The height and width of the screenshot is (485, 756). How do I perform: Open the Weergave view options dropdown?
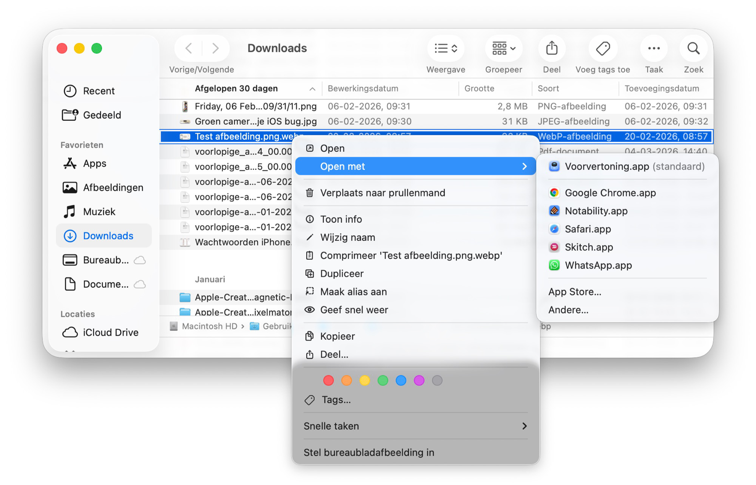pyautogui.click(x=446, y=48)
